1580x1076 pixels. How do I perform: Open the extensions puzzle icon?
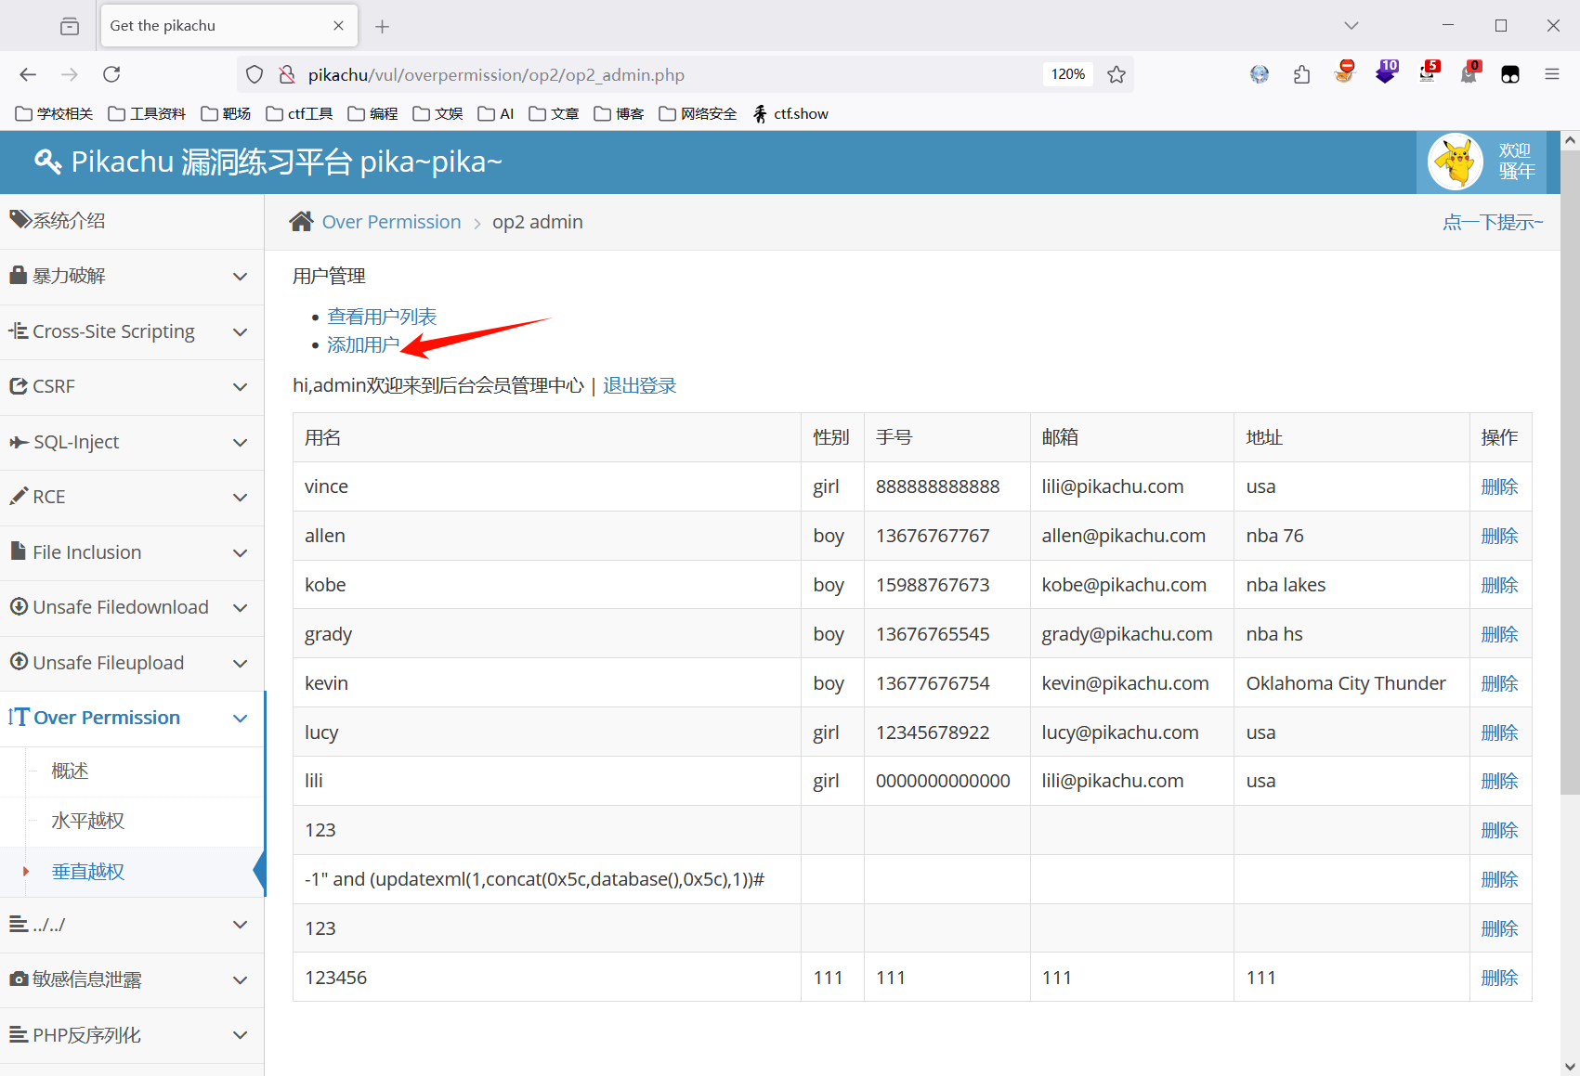click(x=1301, y=74)
